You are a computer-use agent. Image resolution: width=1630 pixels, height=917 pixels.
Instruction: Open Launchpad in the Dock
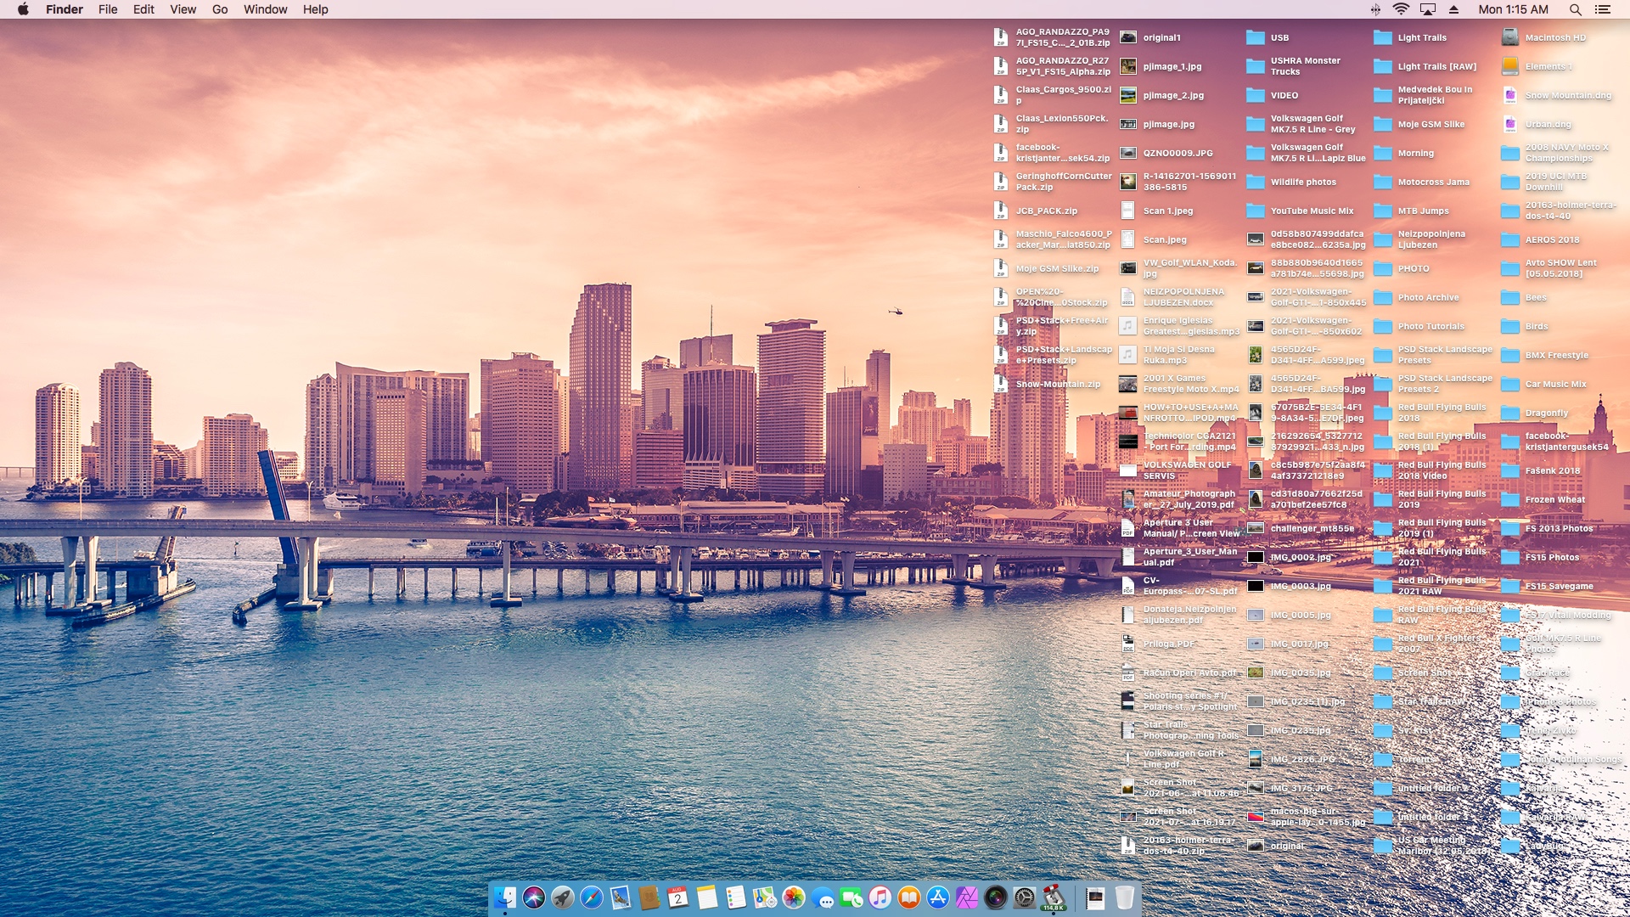coord(563,897)
